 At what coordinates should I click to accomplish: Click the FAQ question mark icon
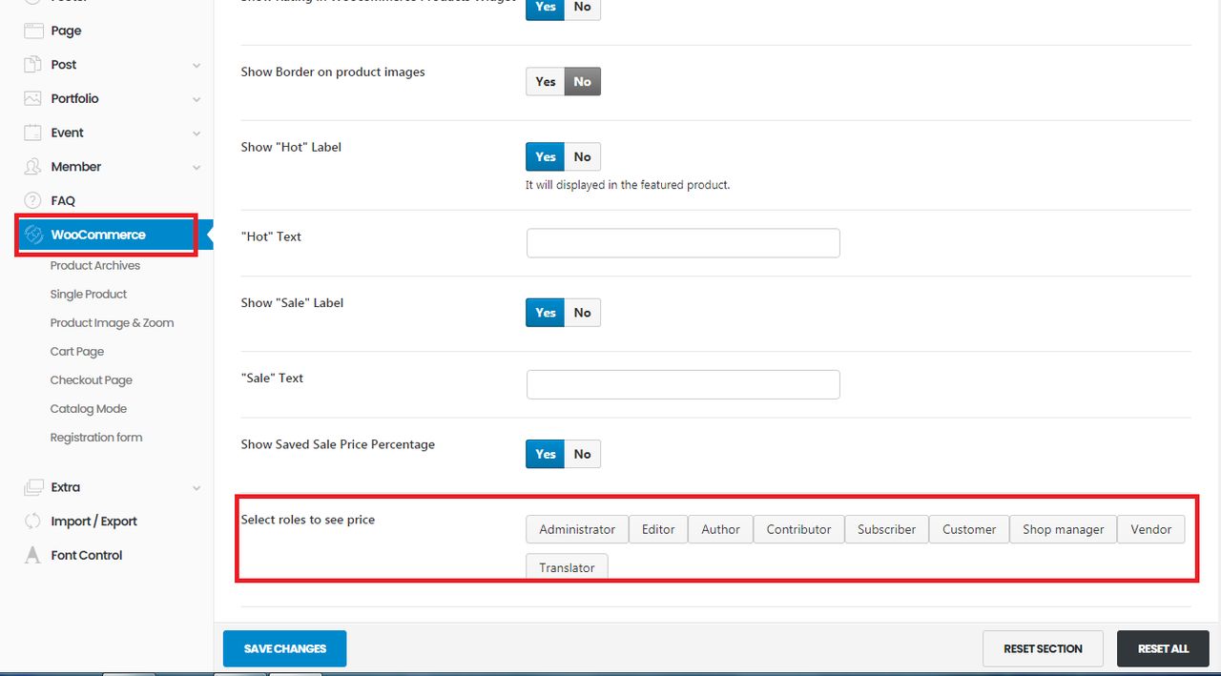coord(33,201)
